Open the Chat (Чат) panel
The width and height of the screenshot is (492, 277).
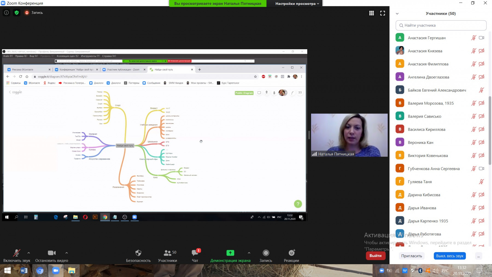195,255
